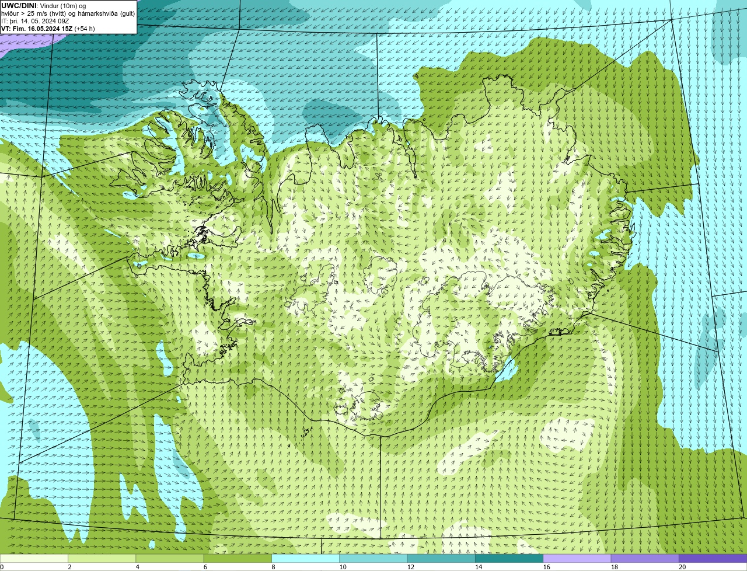Image resolution: width=747 pixels, height=571 pixels.
Task: Select the 6–8 olive green legend swatch
Action: 238,558
